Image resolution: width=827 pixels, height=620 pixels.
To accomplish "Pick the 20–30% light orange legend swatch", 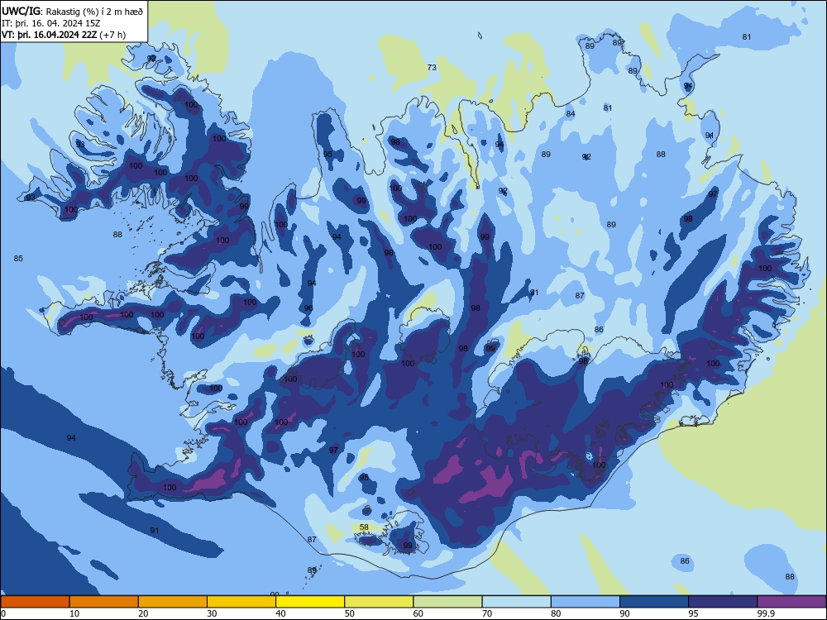I will [x=173, y=602].
